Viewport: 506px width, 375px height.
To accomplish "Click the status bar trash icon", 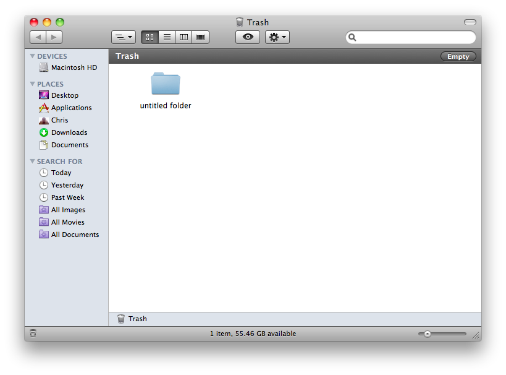I will [33, 333].
